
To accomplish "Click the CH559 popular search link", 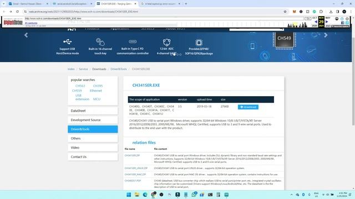I will click(77, 91).
